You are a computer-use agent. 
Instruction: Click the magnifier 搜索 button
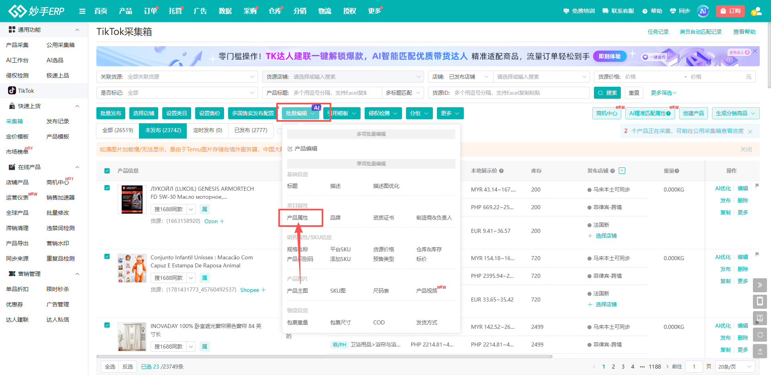coord(607,93)
